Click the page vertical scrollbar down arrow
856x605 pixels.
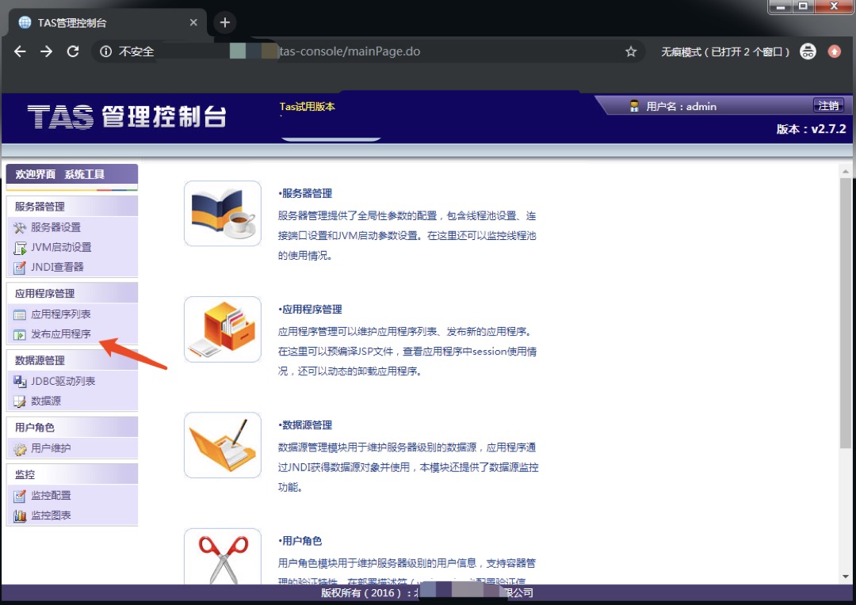[846, 576]
